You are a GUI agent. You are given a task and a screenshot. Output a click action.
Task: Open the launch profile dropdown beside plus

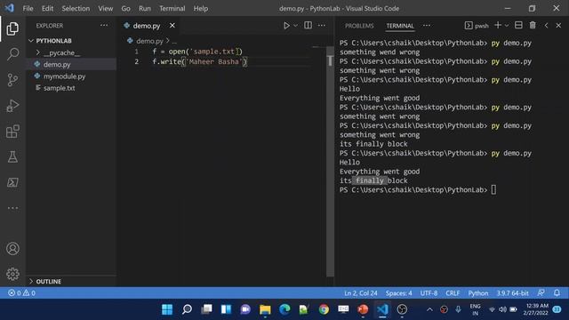click(x=507, y=26)
